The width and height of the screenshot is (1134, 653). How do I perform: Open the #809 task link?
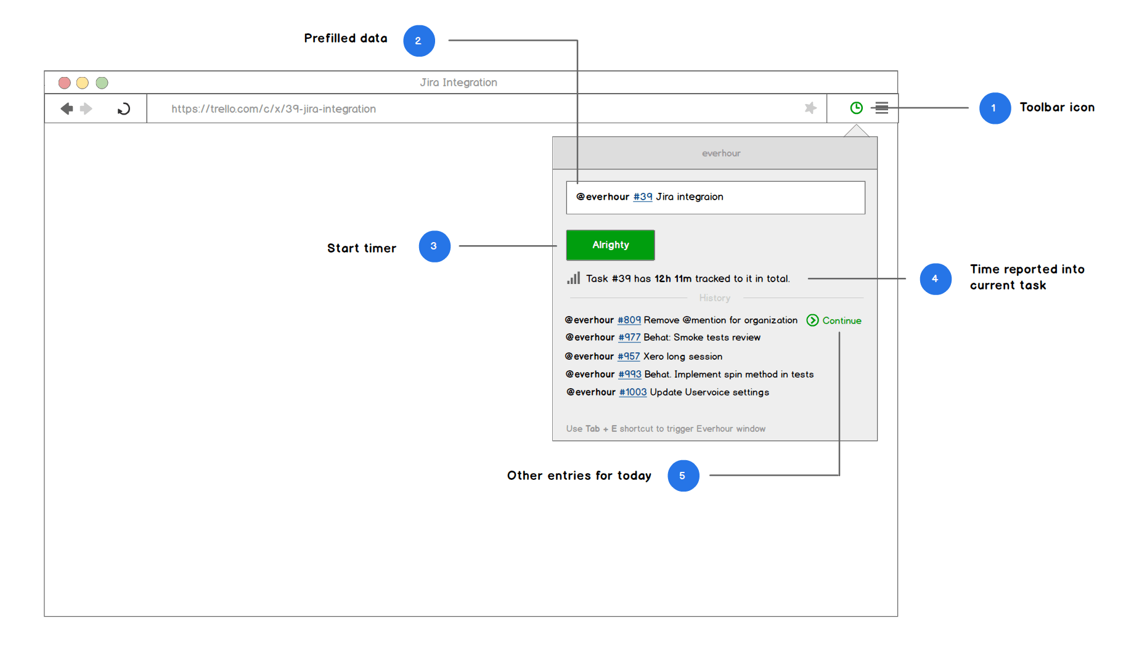coord(629,320)
